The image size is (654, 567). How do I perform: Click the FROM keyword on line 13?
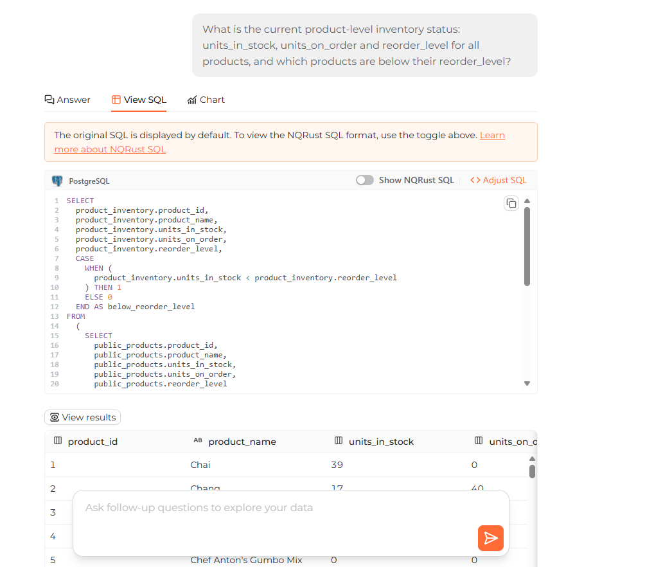pos(76,316)
